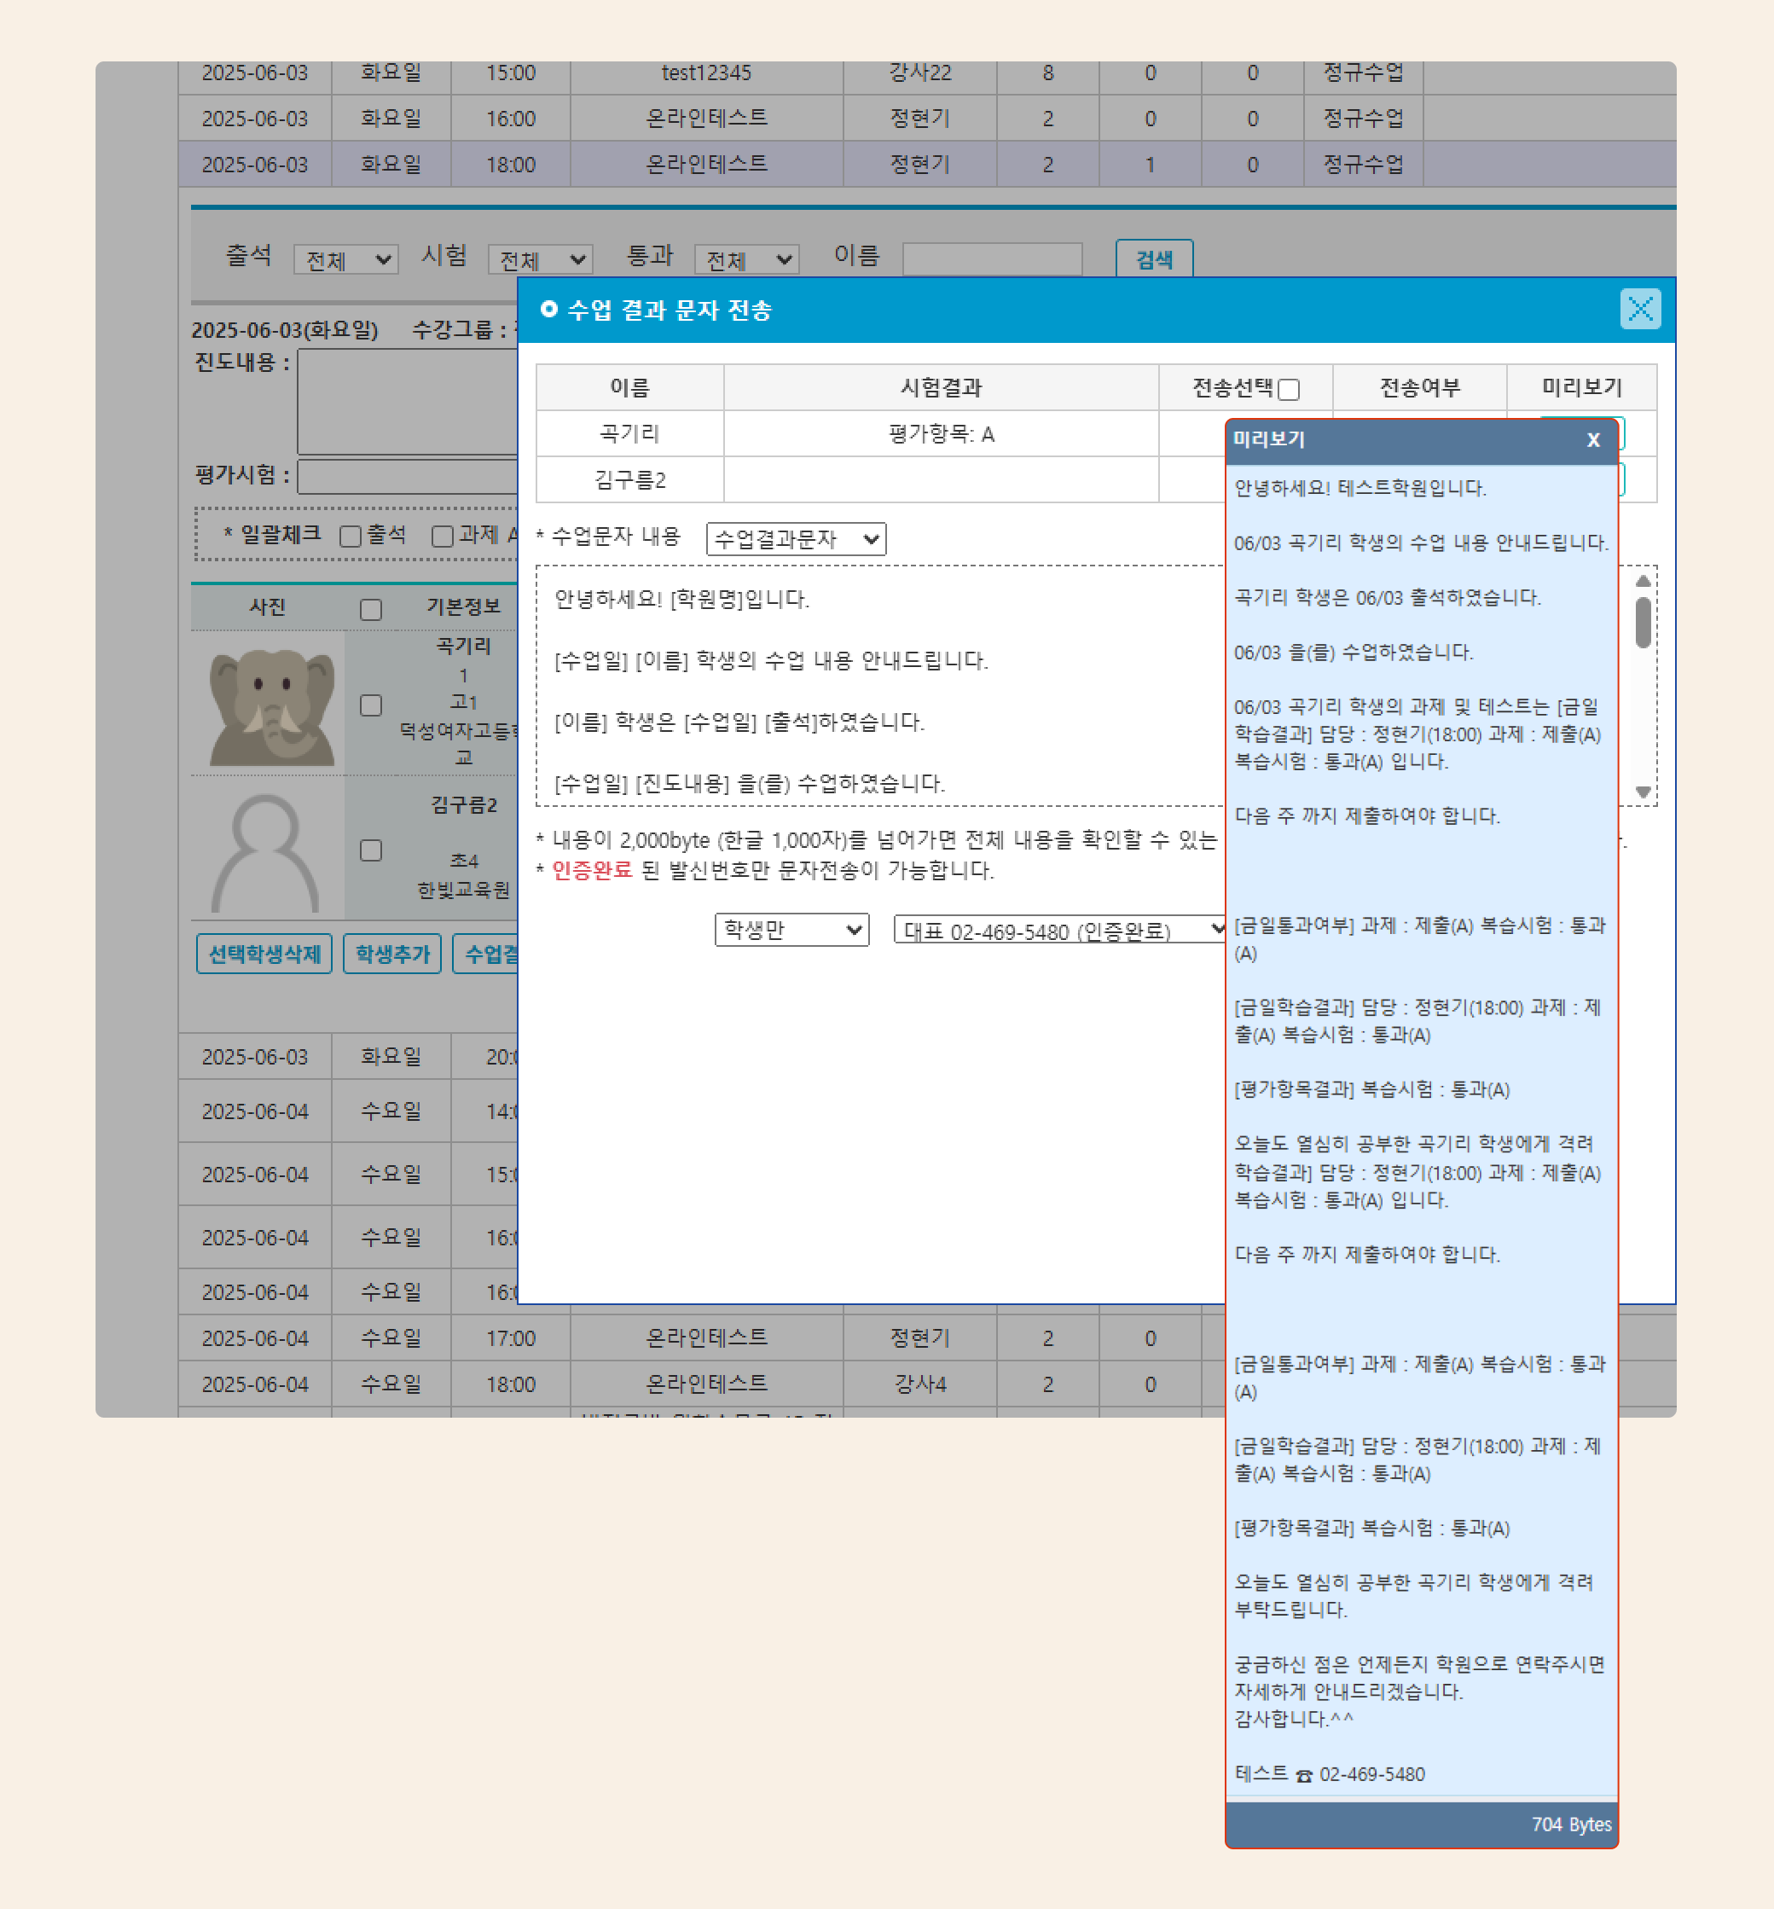
Task: Toggle the 기본정보 header checkbox
Action: (x=370, y=609)
